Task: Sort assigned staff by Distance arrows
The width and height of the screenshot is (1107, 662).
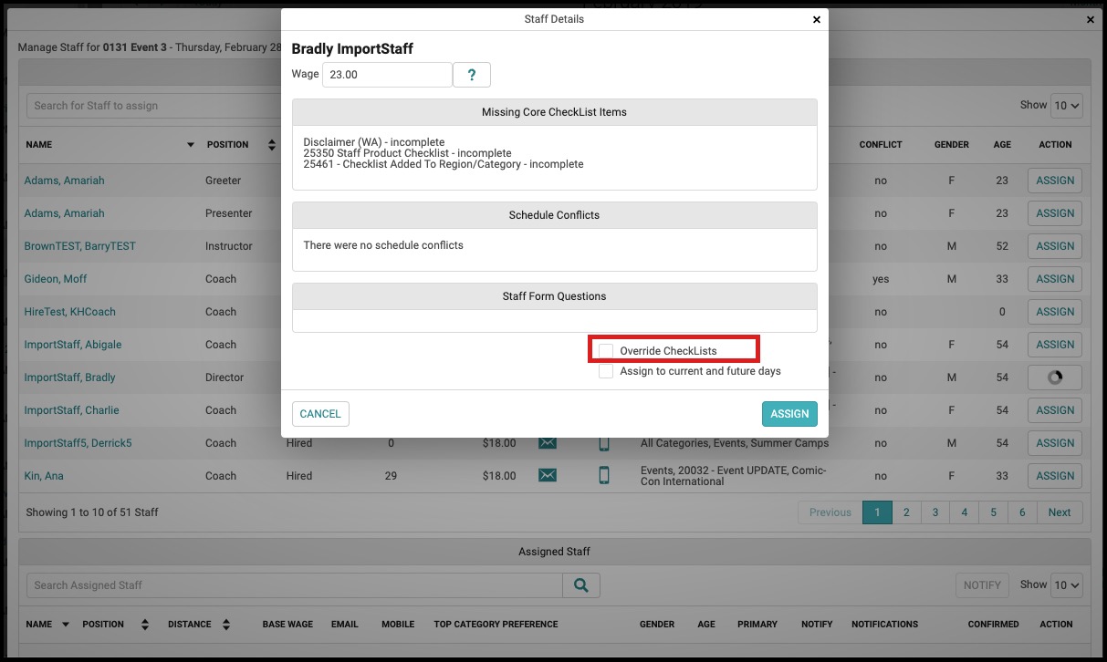Action: coord(226,625)
